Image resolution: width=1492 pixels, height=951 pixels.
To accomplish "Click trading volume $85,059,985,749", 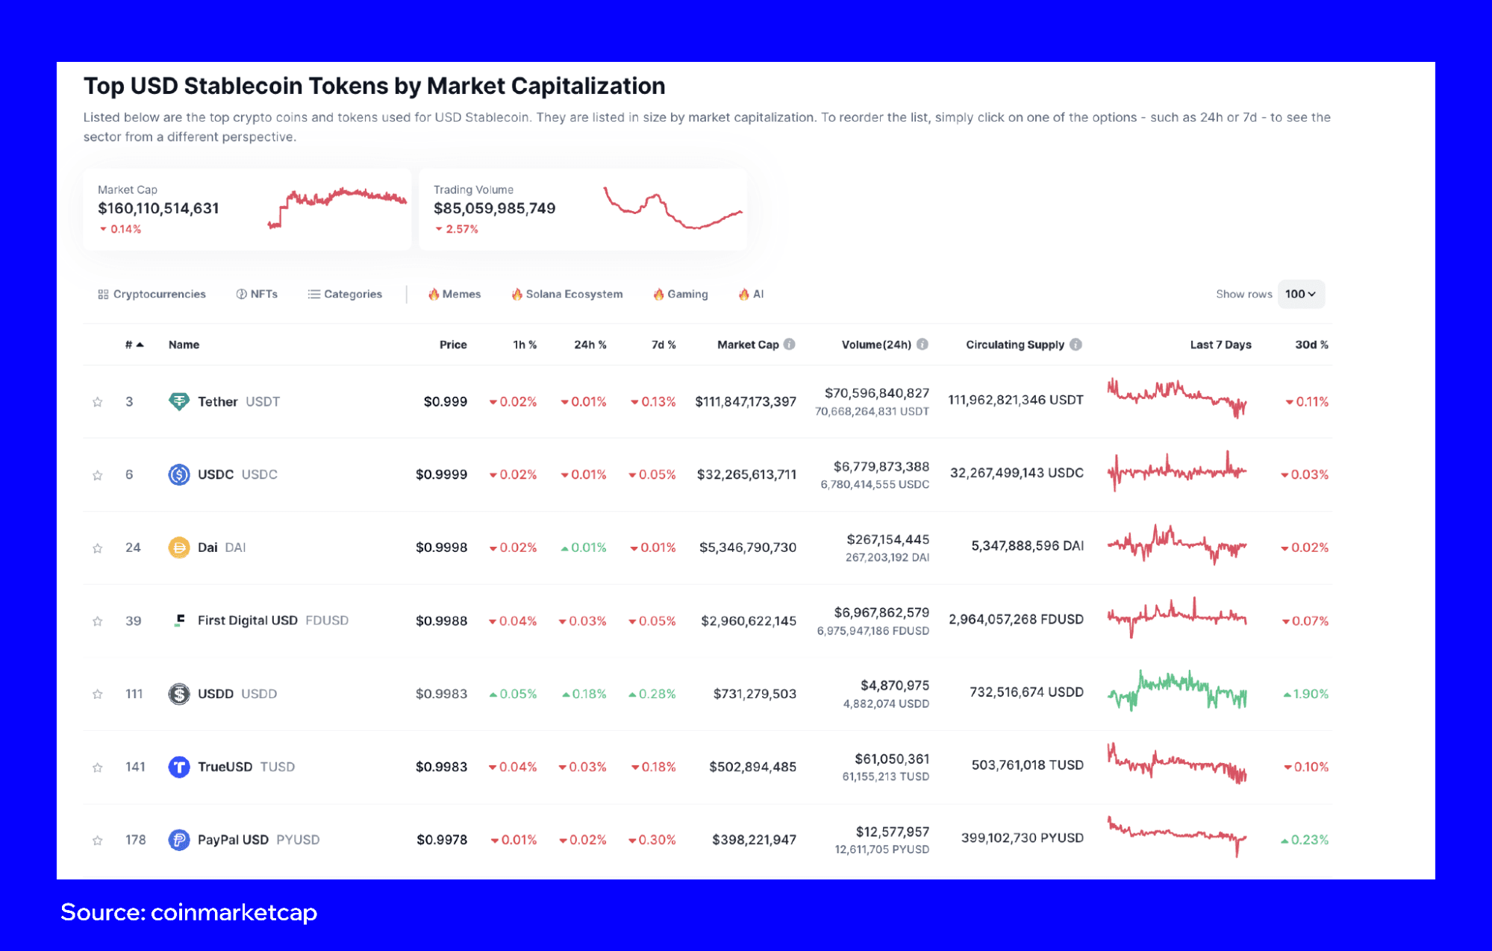I will [495, 208].
